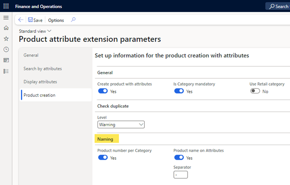Click the top Search box

click(279, 6)
